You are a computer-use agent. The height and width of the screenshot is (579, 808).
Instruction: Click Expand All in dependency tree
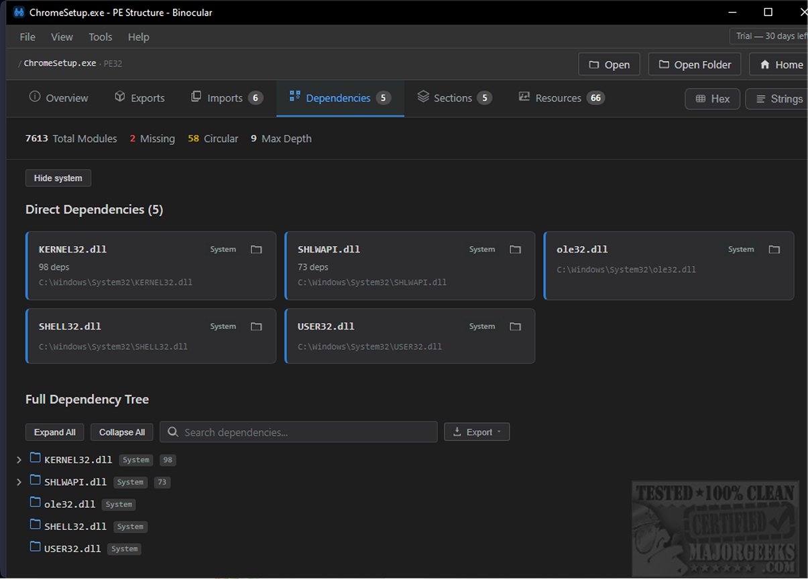point(55,432)
